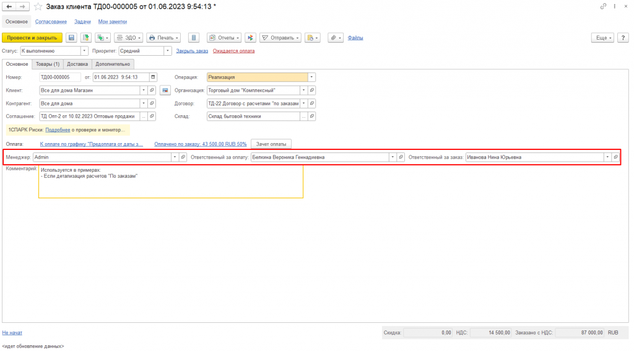Click the Заказано с НДС value 87 000,00

pos(580,333)
